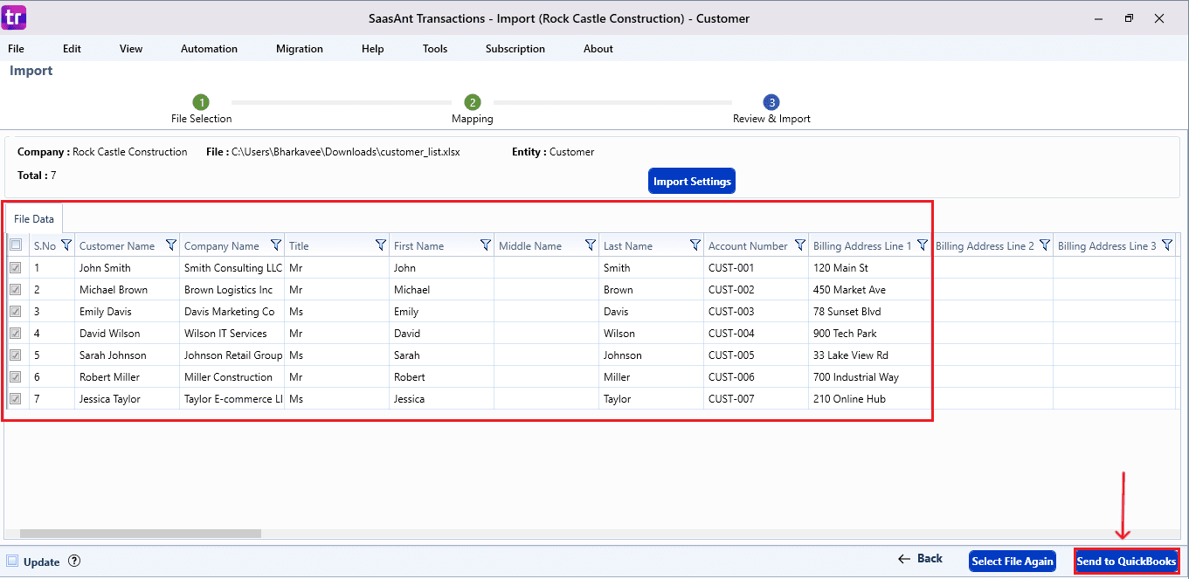Viewport: 1189px width, 579px height.
Task: Go Back to previous step
Action: pyautogui.click(x=920, y=558)
